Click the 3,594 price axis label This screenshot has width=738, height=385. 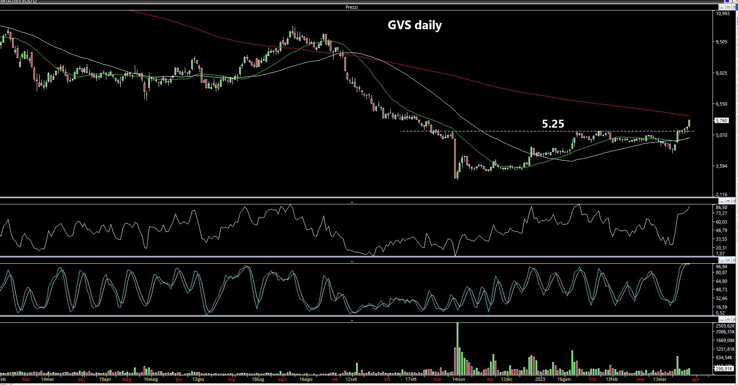click(x=722, y=166)
